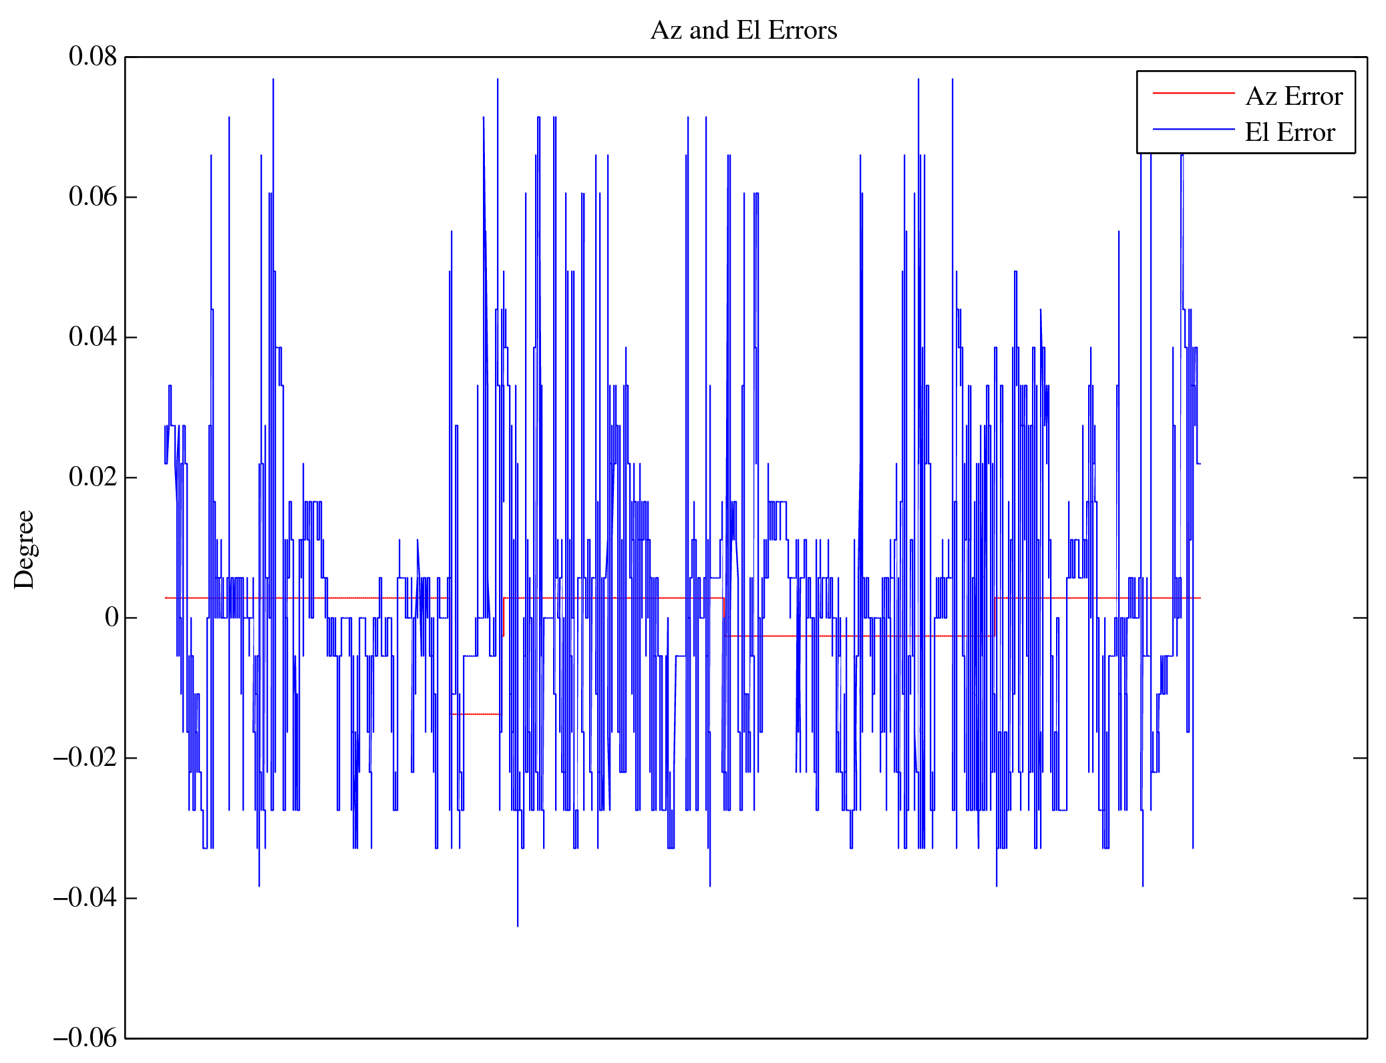Click the 0.06 y-axis tick label
This screenshot has width=1386, height=1063.
click(93, 197)
